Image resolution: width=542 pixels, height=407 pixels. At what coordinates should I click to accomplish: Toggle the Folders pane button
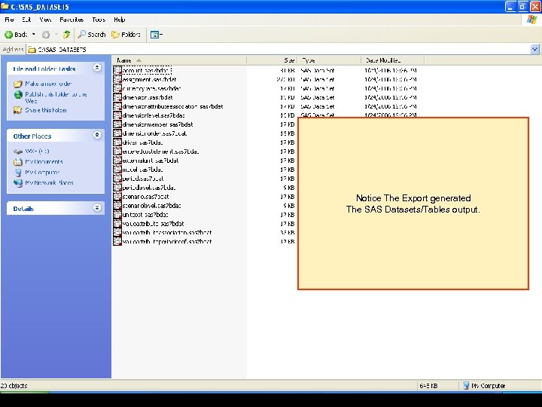pos(126,34)
